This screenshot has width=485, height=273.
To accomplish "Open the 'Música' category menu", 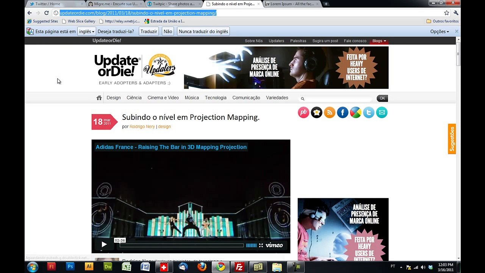I will [x=192, y=98].
